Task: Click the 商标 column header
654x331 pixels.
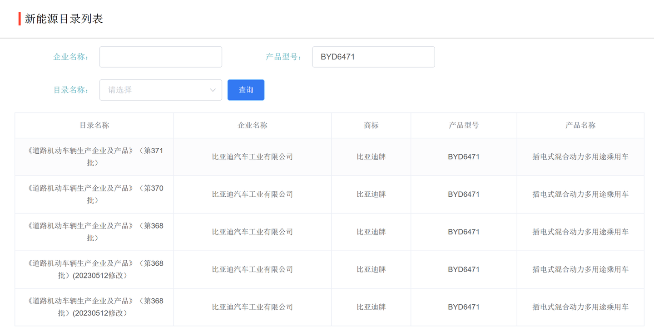Action: (371, 126)
